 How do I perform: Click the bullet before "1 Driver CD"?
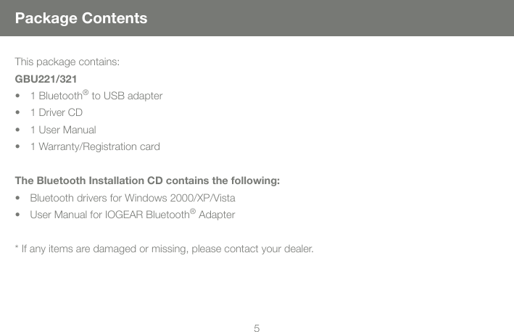point(17,114)
